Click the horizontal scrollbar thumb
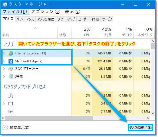This screenshot has width=158, height=137. pyautogui.click(x=49, y=118)
